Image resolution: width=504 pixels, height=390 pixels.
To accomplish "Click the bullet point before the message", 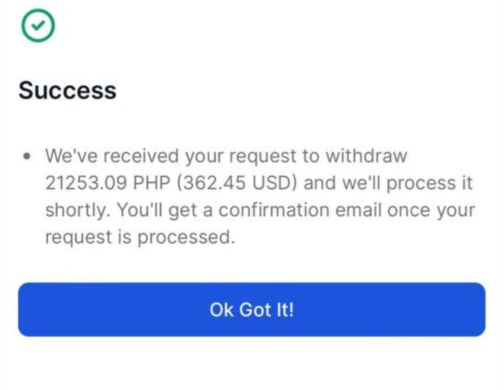I will [27, 156].
